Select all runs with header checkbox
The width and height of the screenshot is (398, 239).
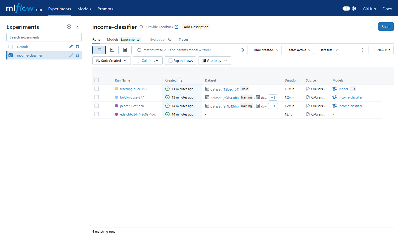pyautogui.click(x=97, y=80)
